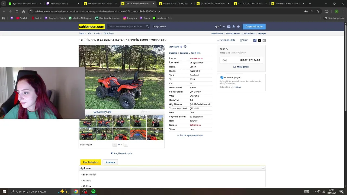Share listing on X
Screen dimensions: 347x195
(x=259, y=40)
